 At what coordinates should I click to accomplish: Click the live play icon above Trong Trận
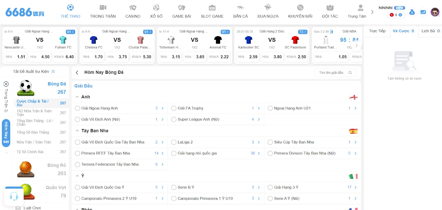tap(6, 84)
